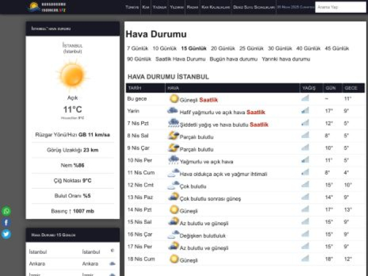Switch to 90 Günlük forecast
This screenshot has width=368, height=276.
coord(139,59)
